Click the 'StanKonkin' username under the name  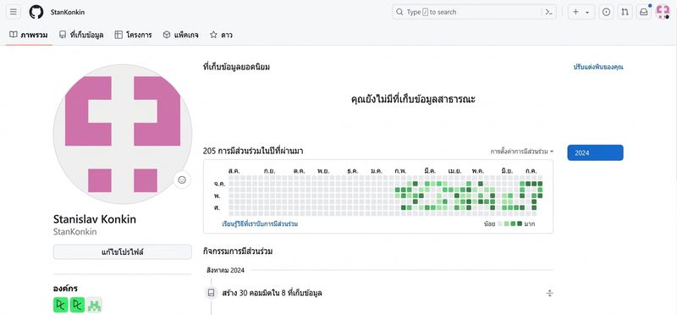[x=74, y=232]
